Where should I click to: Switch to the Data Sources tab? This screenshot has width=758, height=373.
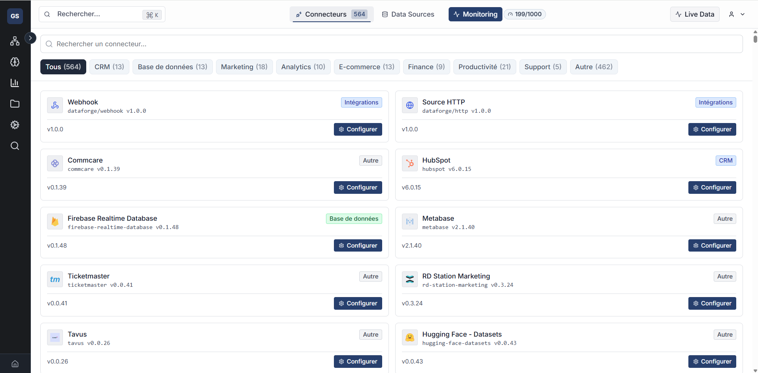click(x=408, y=14)
